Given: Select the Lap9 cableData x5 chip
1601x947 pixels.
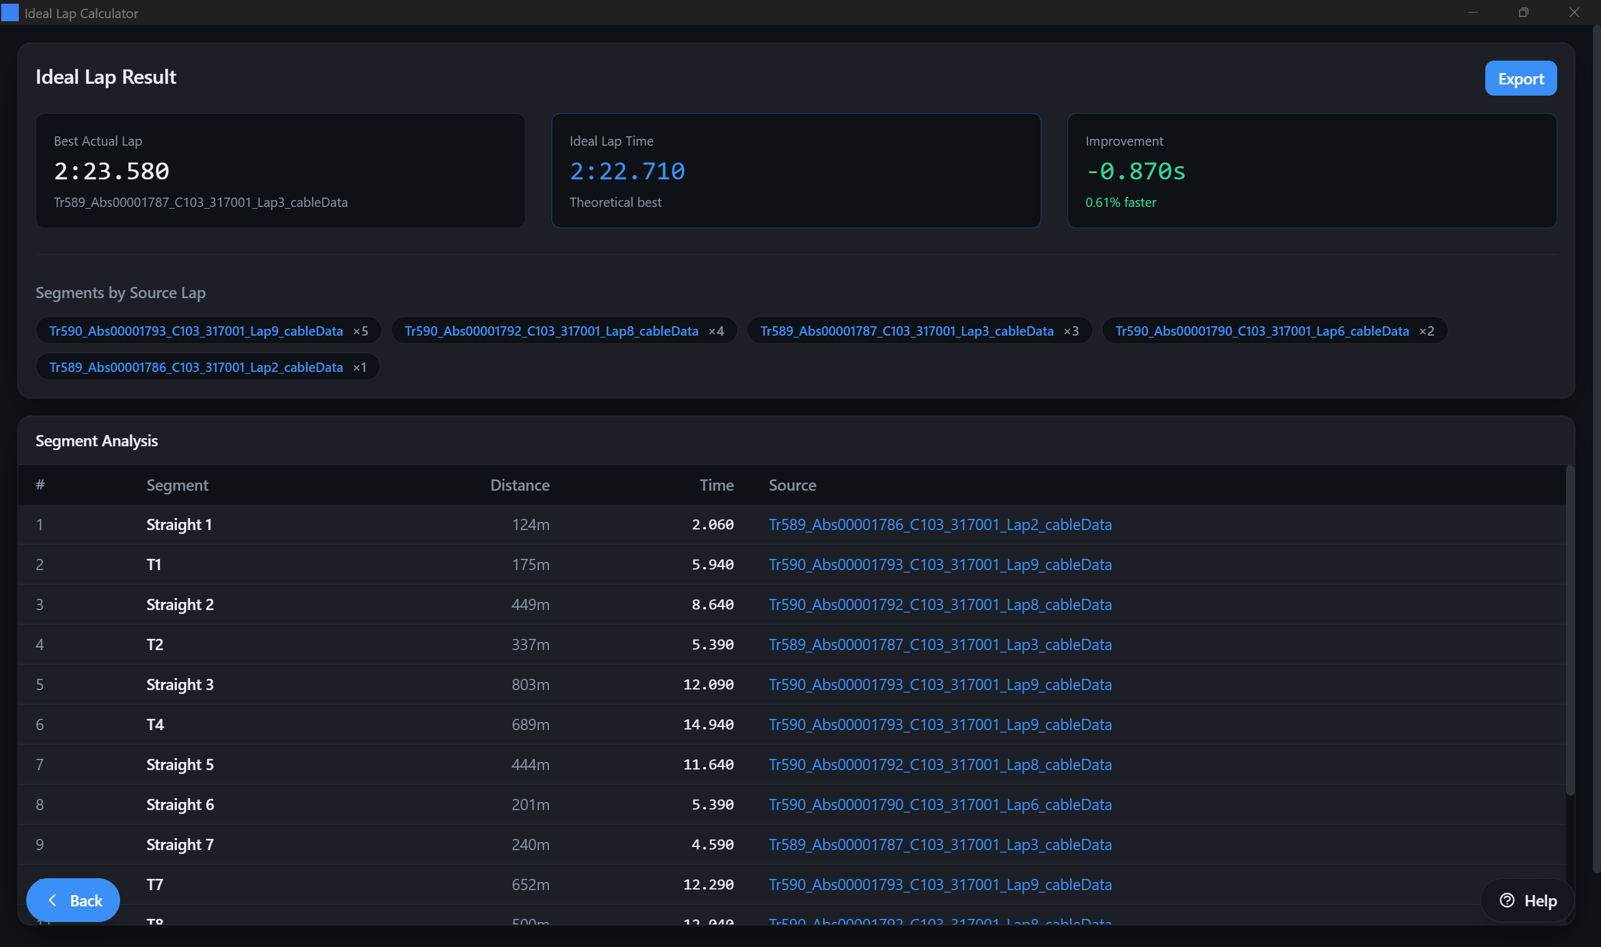Looking at the screenshot, I should pos(208,331).
